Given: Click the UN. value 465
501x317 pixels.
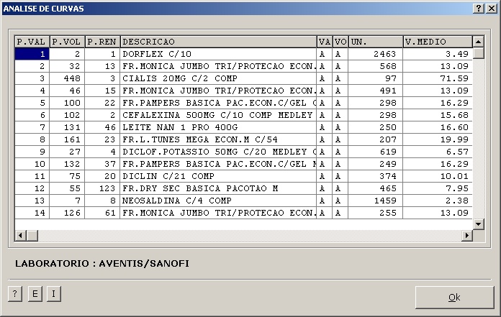Looking at the screenshot, I should 388,188.
